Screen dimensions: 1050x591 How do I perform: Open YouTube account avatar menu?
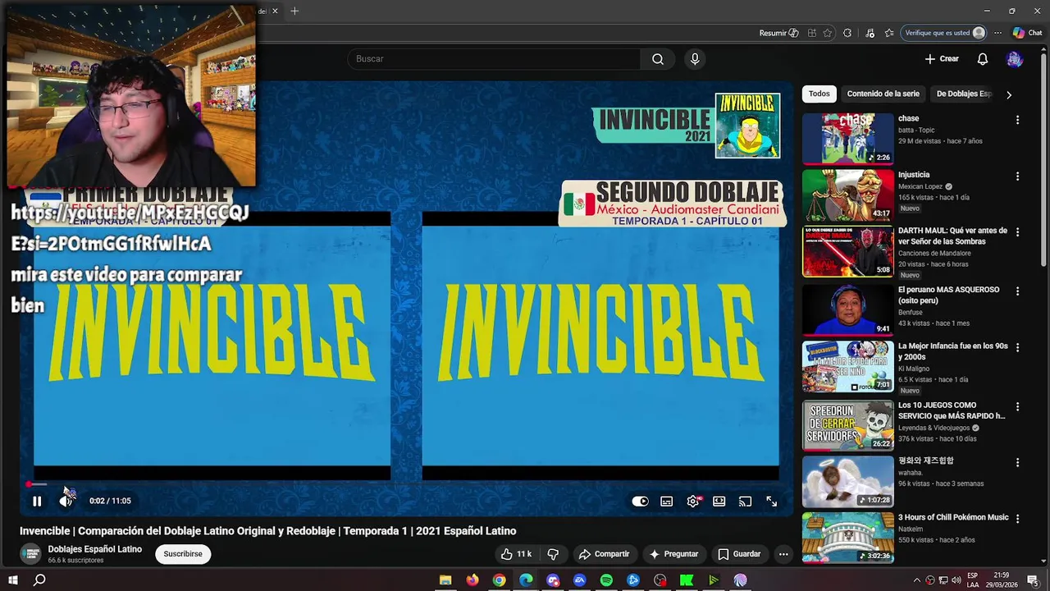(1015, 59)
